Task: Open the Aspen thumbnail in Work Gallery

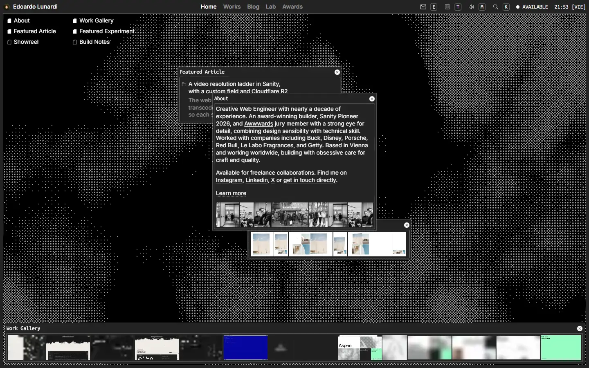Action: (360, 348)
